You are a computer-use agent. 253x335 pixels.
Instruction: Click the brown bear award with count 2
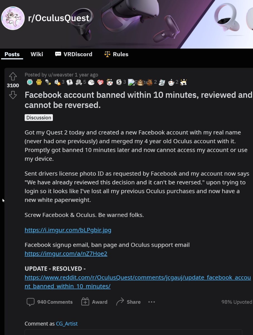click(150, 82)
